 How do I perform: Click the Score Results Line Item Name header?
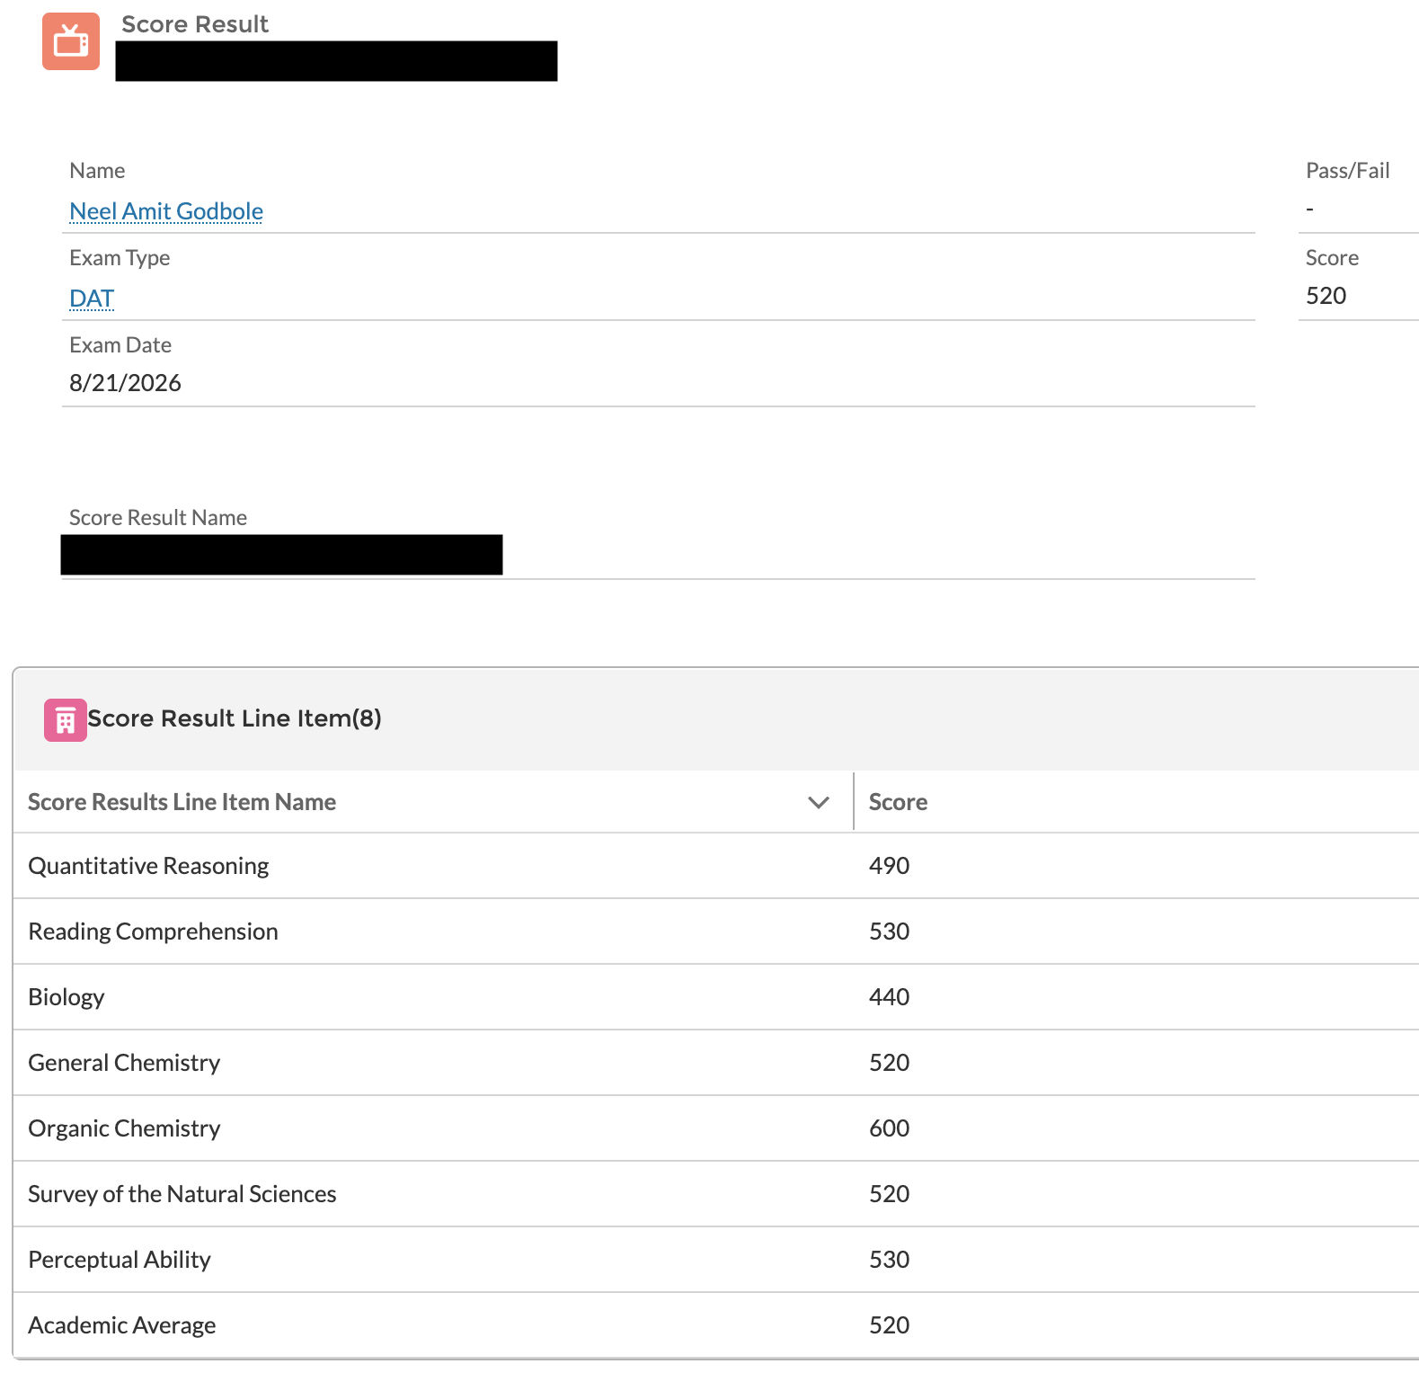(182, 802)
